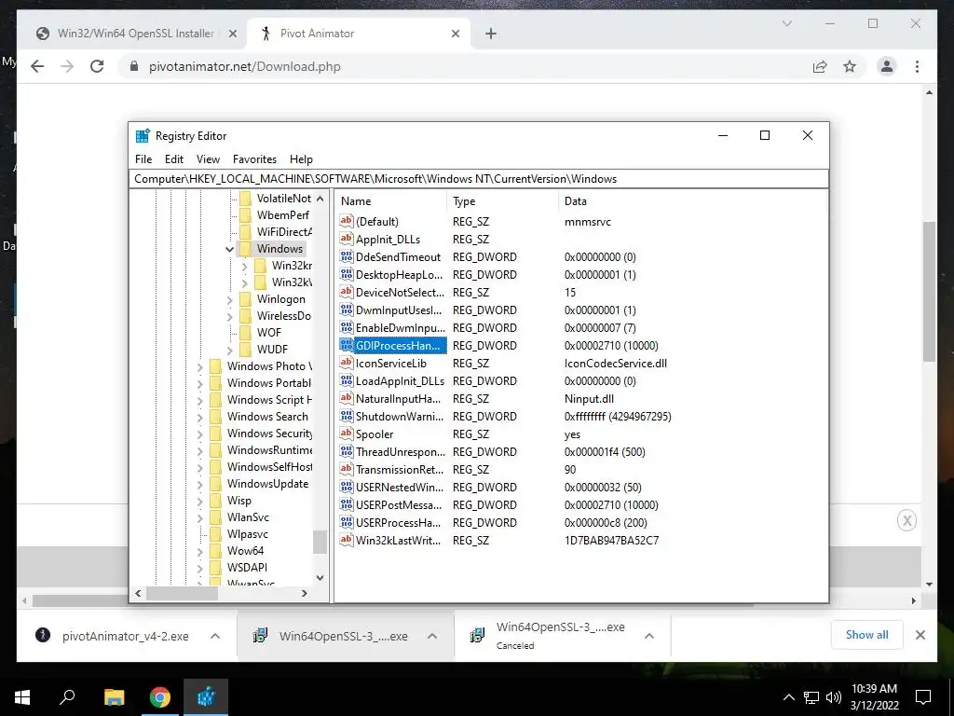Click the pivotanimator.net address bar

point(464,66)
